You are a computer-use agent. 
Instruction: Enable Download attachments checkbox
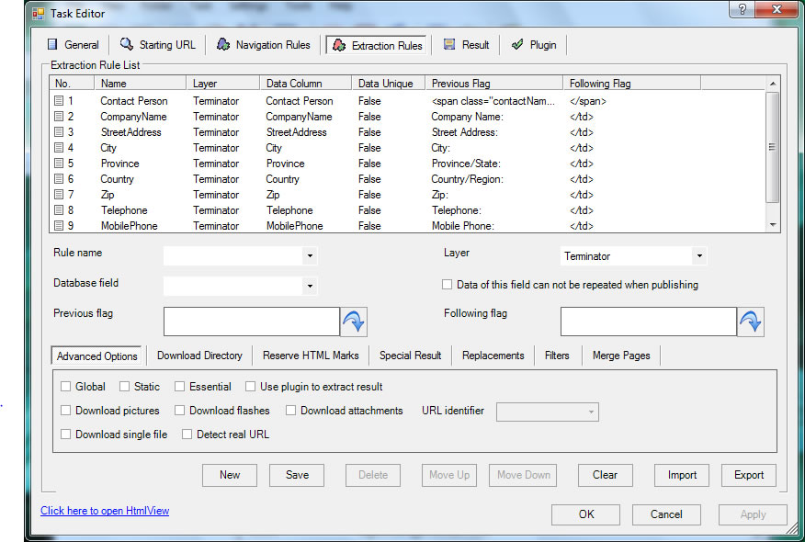pos(290,411)
